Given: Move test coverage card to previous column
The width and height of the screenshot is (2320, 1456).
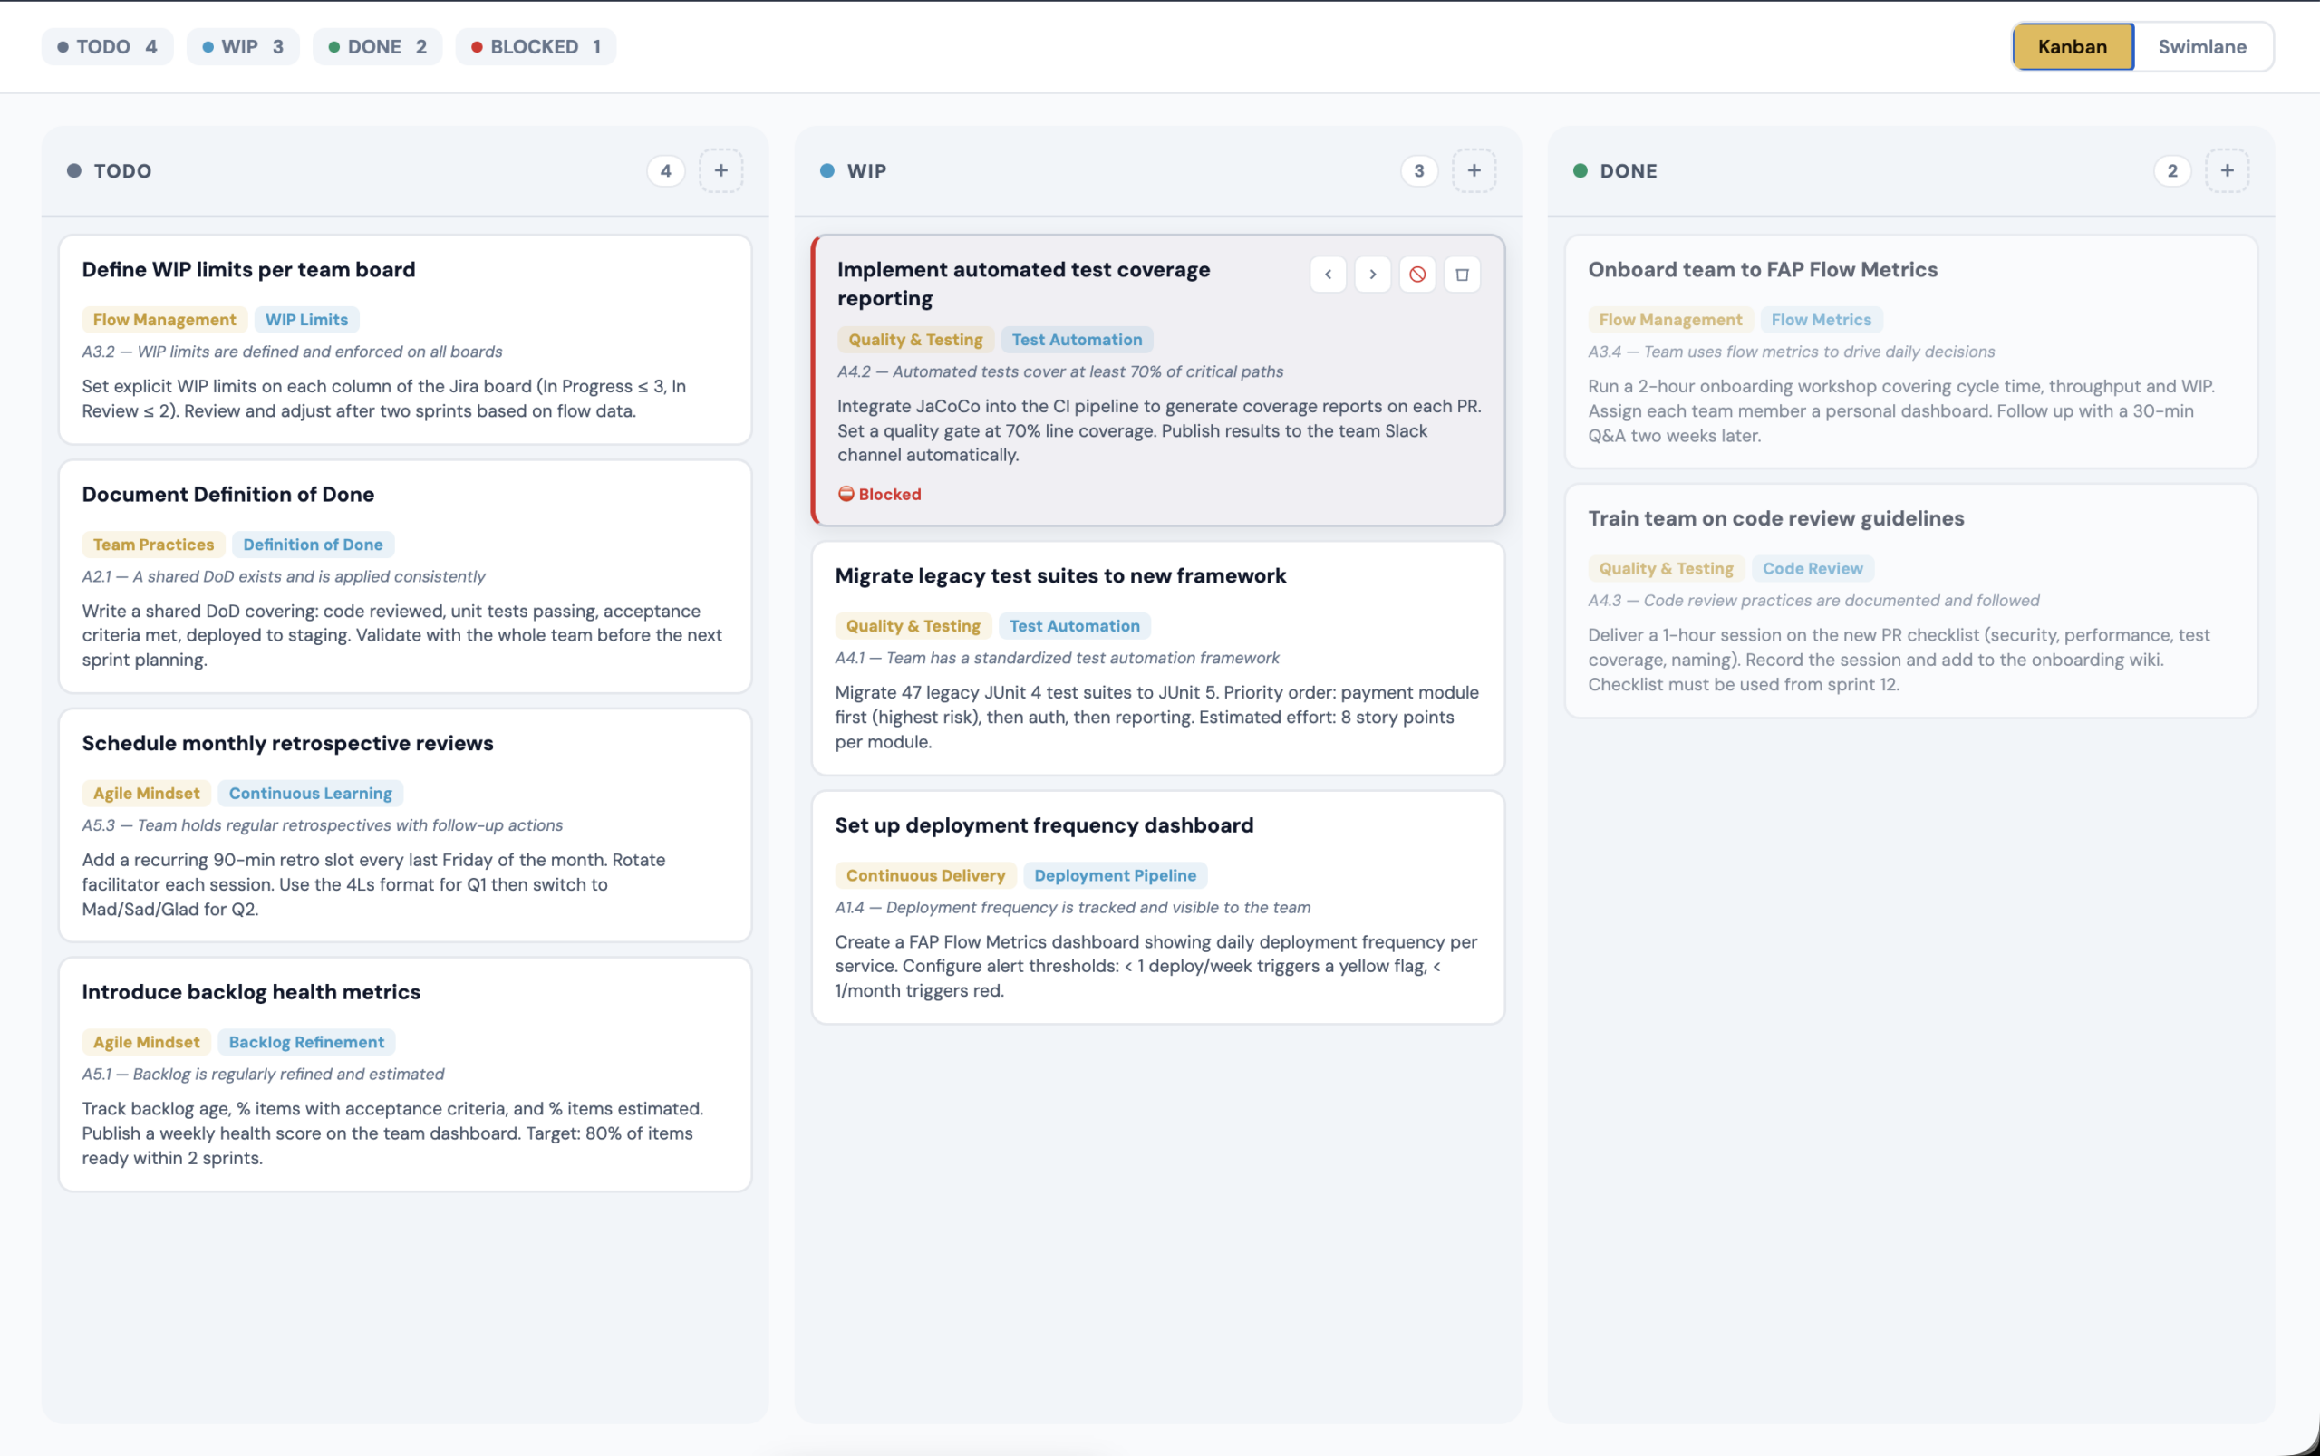Looking at the screenshot, I should coord(1328,275).
